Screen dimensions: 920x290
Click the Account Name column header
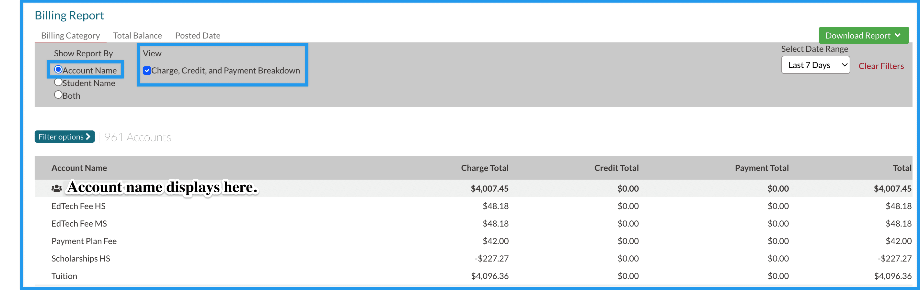(79, 168)
